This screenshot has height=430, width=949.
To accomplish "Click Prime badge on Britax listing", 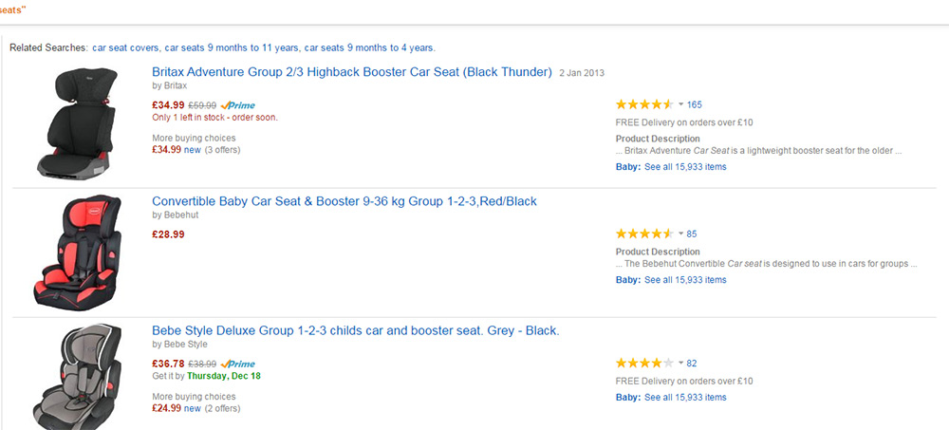I will coord(238,105).
